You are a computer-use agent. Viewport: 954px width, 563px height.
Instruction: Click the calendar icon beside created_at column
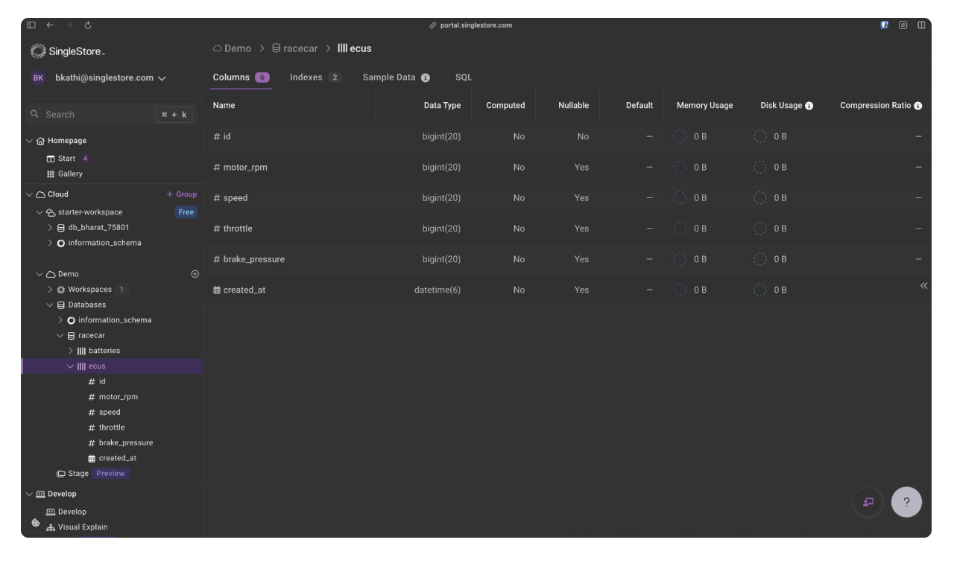pos(216,290)
